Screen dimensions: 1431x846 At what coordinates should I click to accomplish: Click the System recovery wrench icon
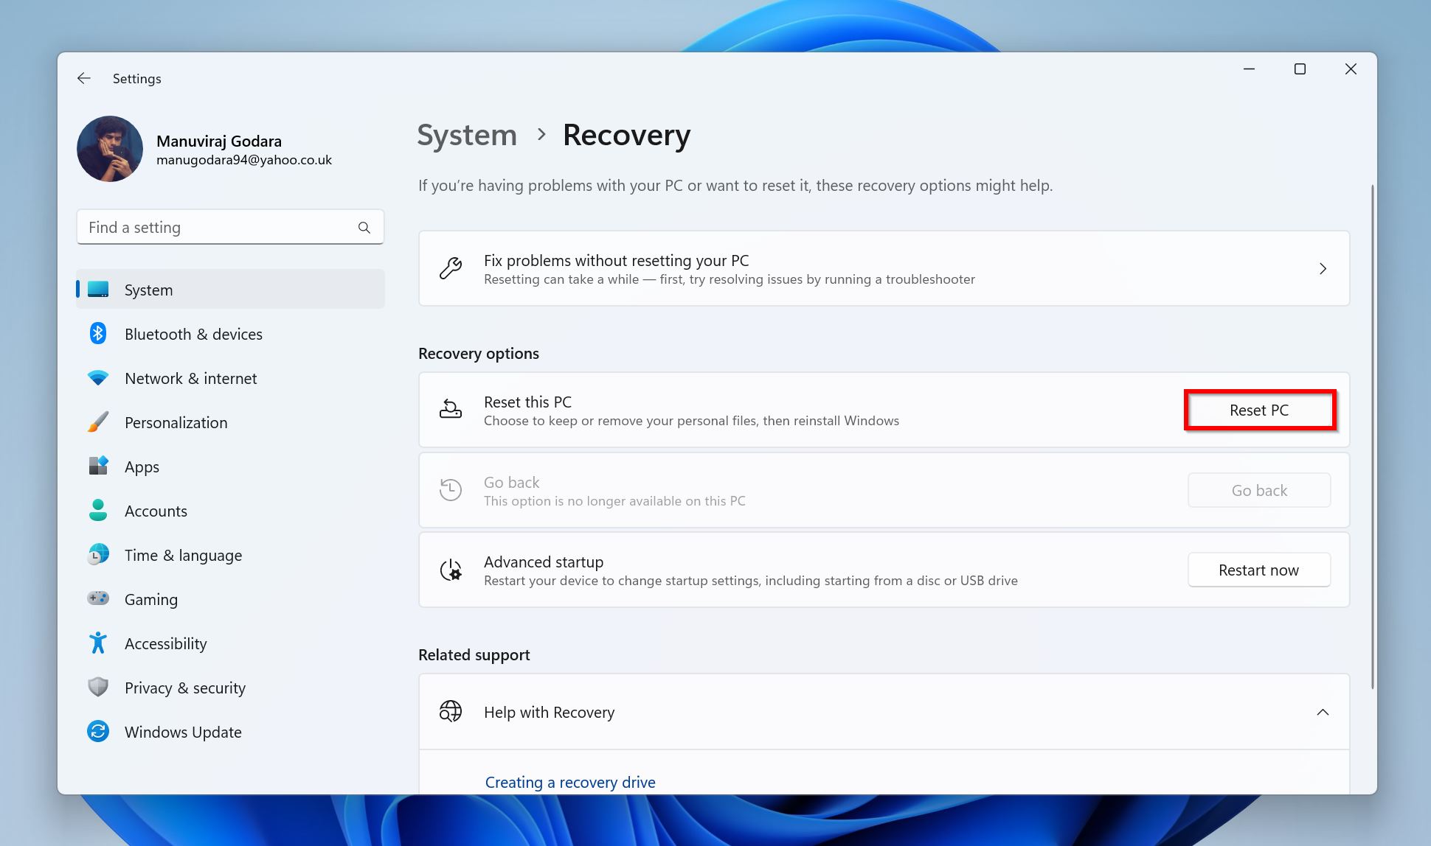pos(451,268)
